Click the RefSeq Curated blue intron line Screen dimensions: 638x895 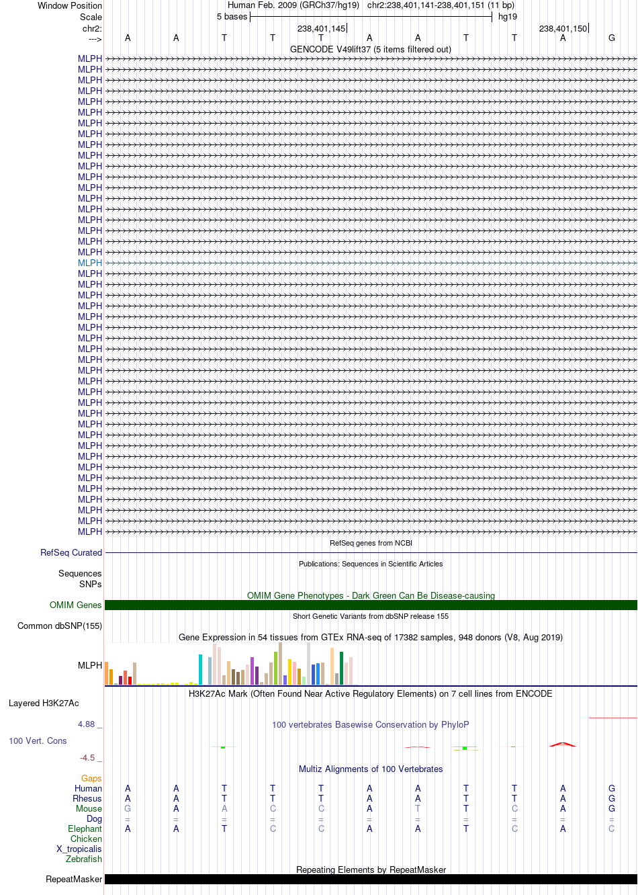point(371,553)
